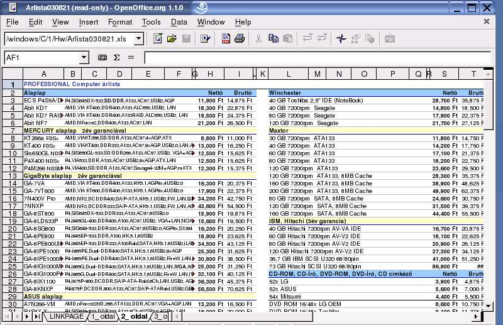Viewport: 503px width, 325px height.
Task: Open the Navigator star icon
Action: (x=341, y=39)
